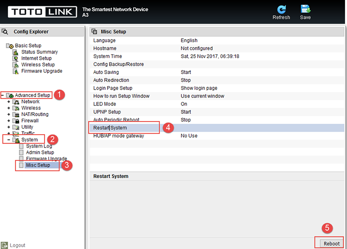Click the Network folder icon

[x=16, y=102]
